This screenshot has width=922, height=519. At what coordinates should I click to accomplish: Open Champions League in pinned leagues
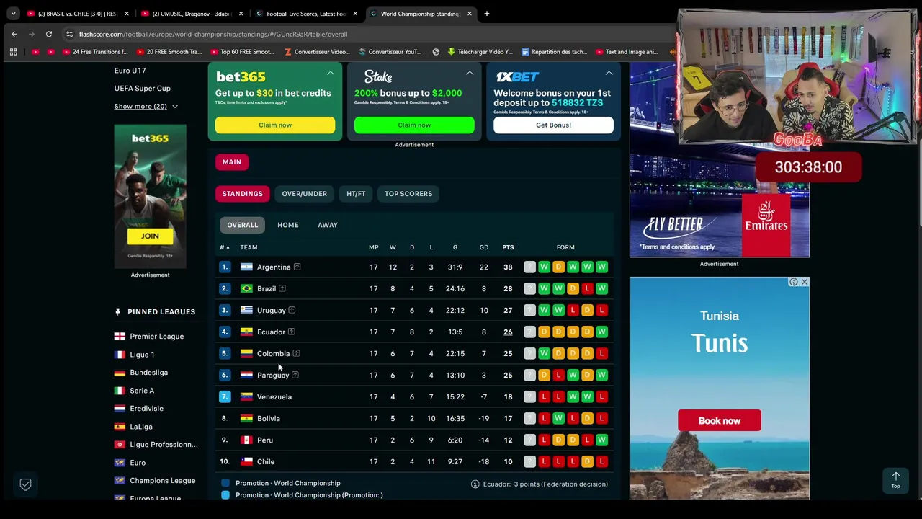click(x=162, y=481)
